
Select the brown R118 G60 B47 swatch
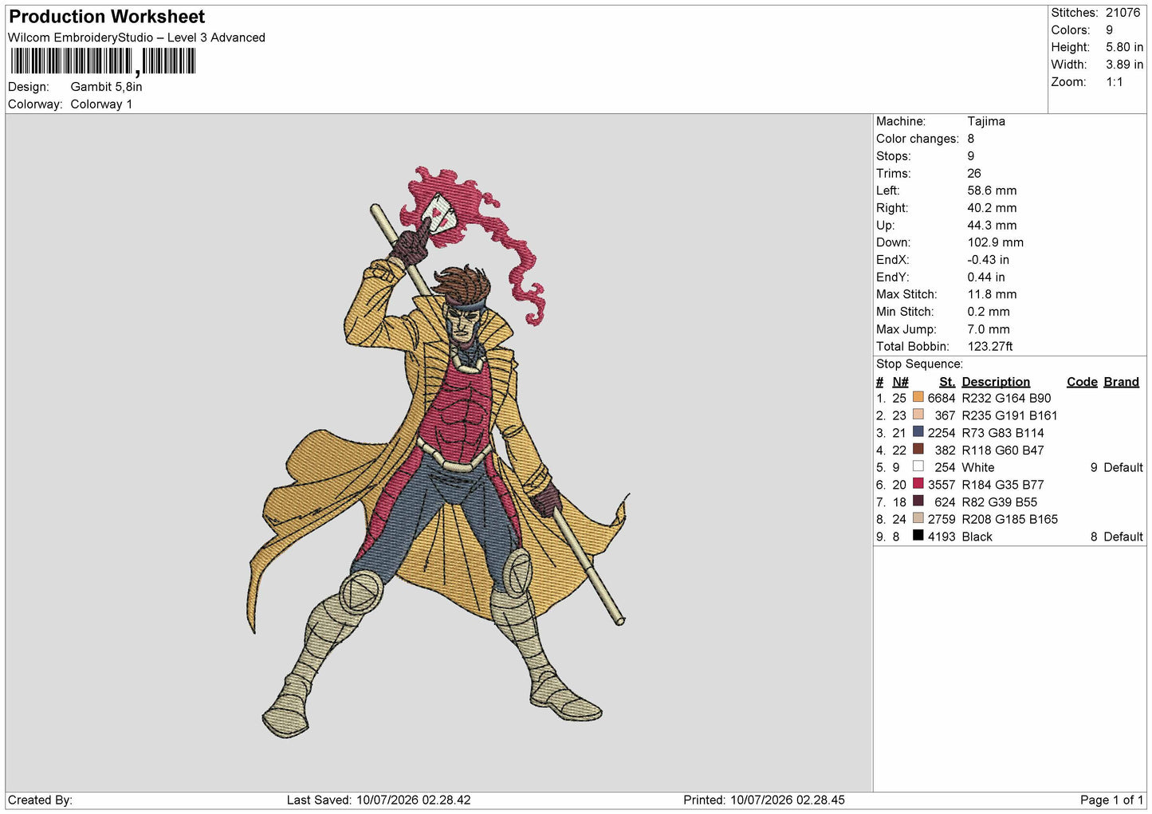(x=918, y=450)
